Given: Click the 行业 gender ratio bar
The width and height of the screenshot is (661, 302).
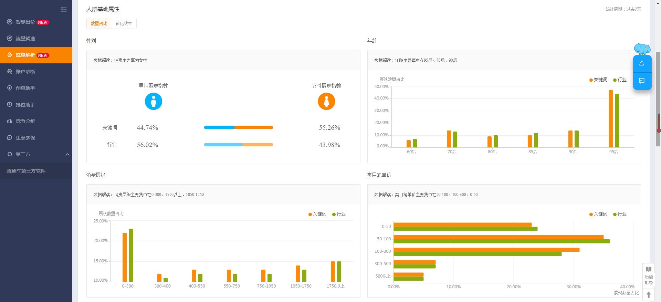Looking at the screenshot, I should (239, 145).
